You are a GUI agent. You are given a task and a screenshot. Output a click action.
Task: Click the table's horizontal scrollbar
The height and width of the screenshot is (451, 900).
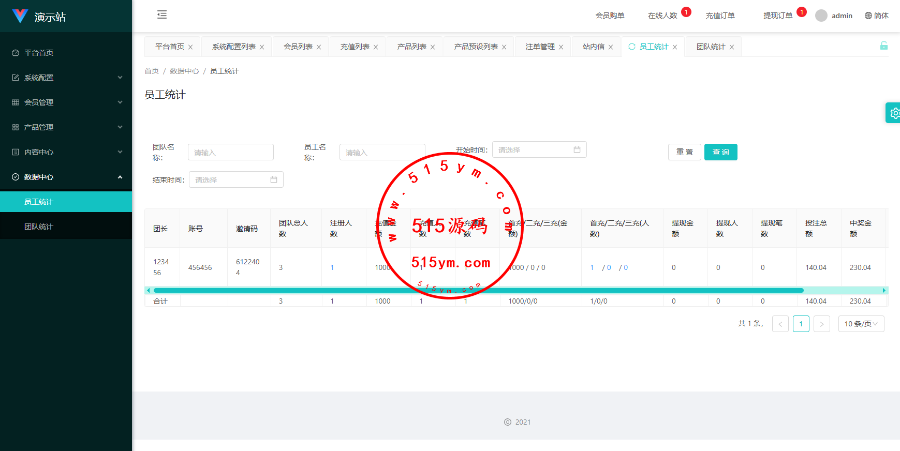click(x=478, y=290)
